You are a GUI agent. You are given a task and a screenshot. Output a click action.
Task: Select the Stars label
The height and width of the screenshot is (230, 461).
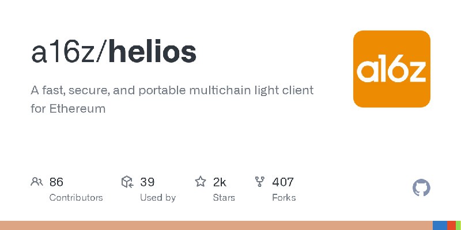coord(224,197)
